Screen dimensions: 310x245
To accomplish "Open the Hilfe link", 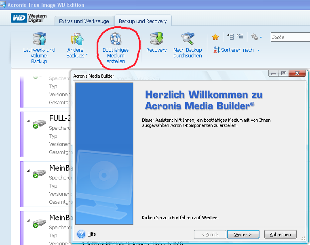I will pos(91,234).
